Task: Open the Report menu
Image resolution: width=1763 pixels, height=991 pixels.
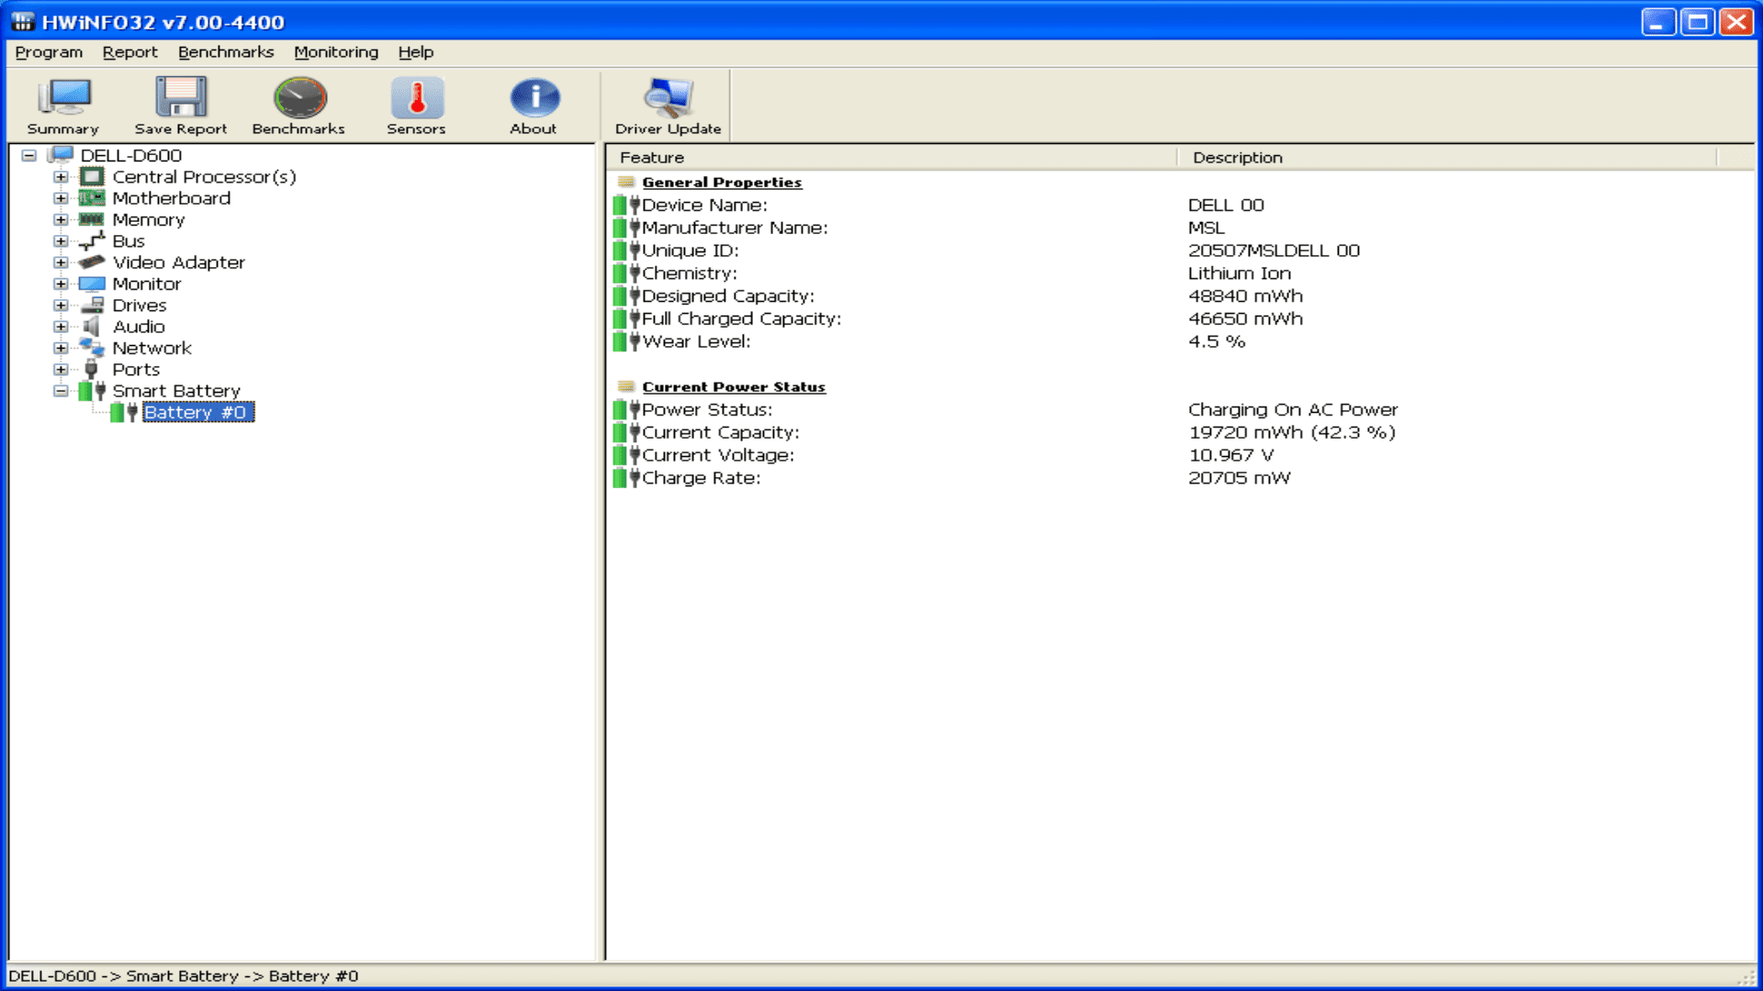Action: (x=129, y=52)
